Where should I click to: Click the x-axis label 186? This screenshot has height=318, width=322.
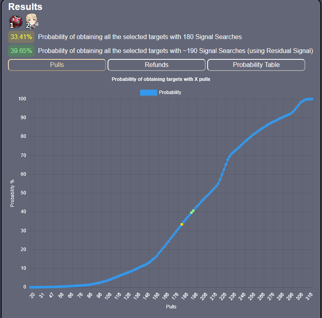pyautogui.click(x=185, y=296)
